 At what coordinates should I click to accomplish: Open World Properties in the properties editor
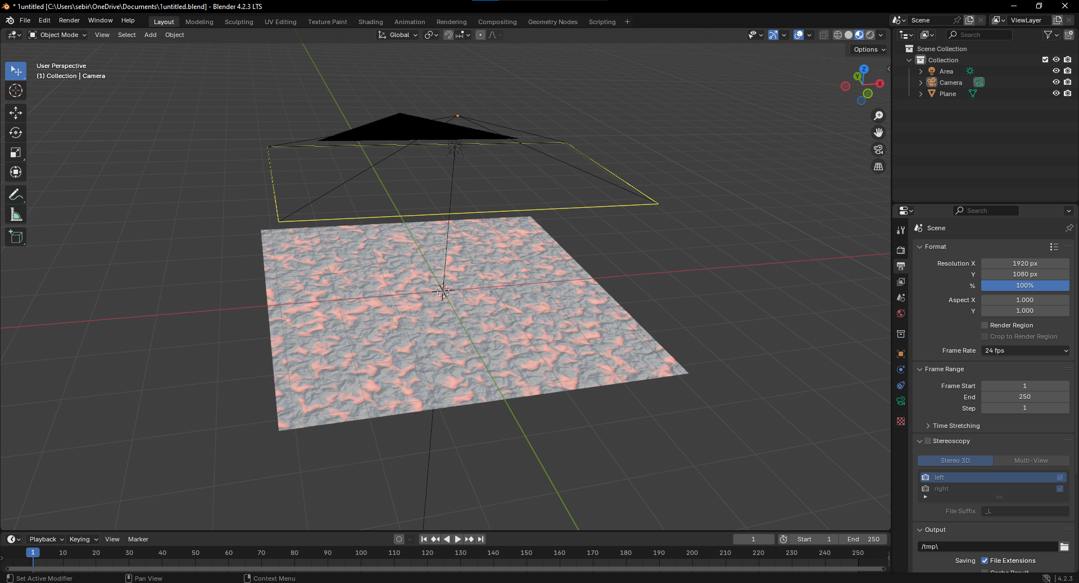pos(900,314)
